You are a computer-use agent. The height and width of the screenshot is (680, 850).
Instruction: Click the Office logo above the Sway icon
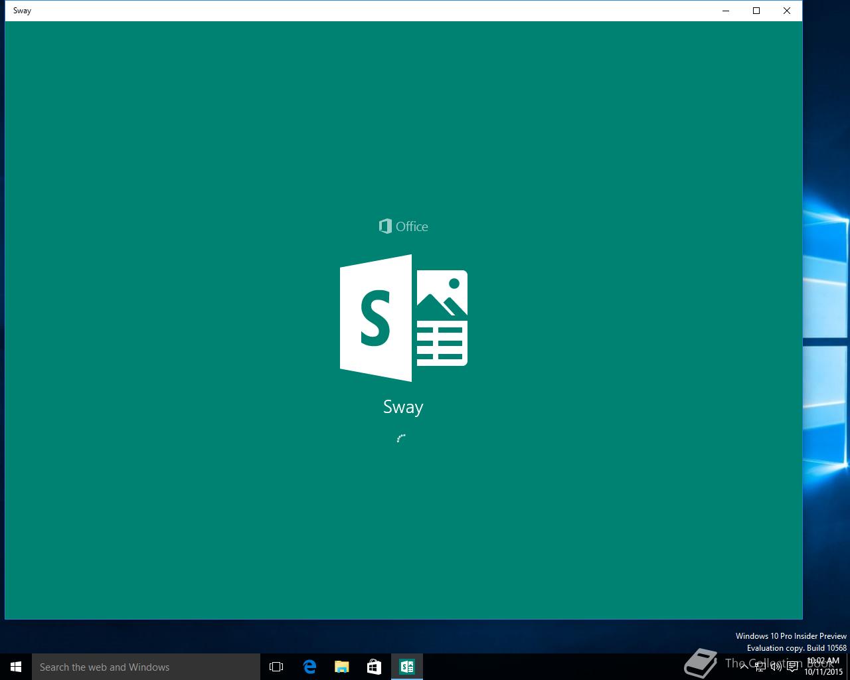click(x=403, y=226)
